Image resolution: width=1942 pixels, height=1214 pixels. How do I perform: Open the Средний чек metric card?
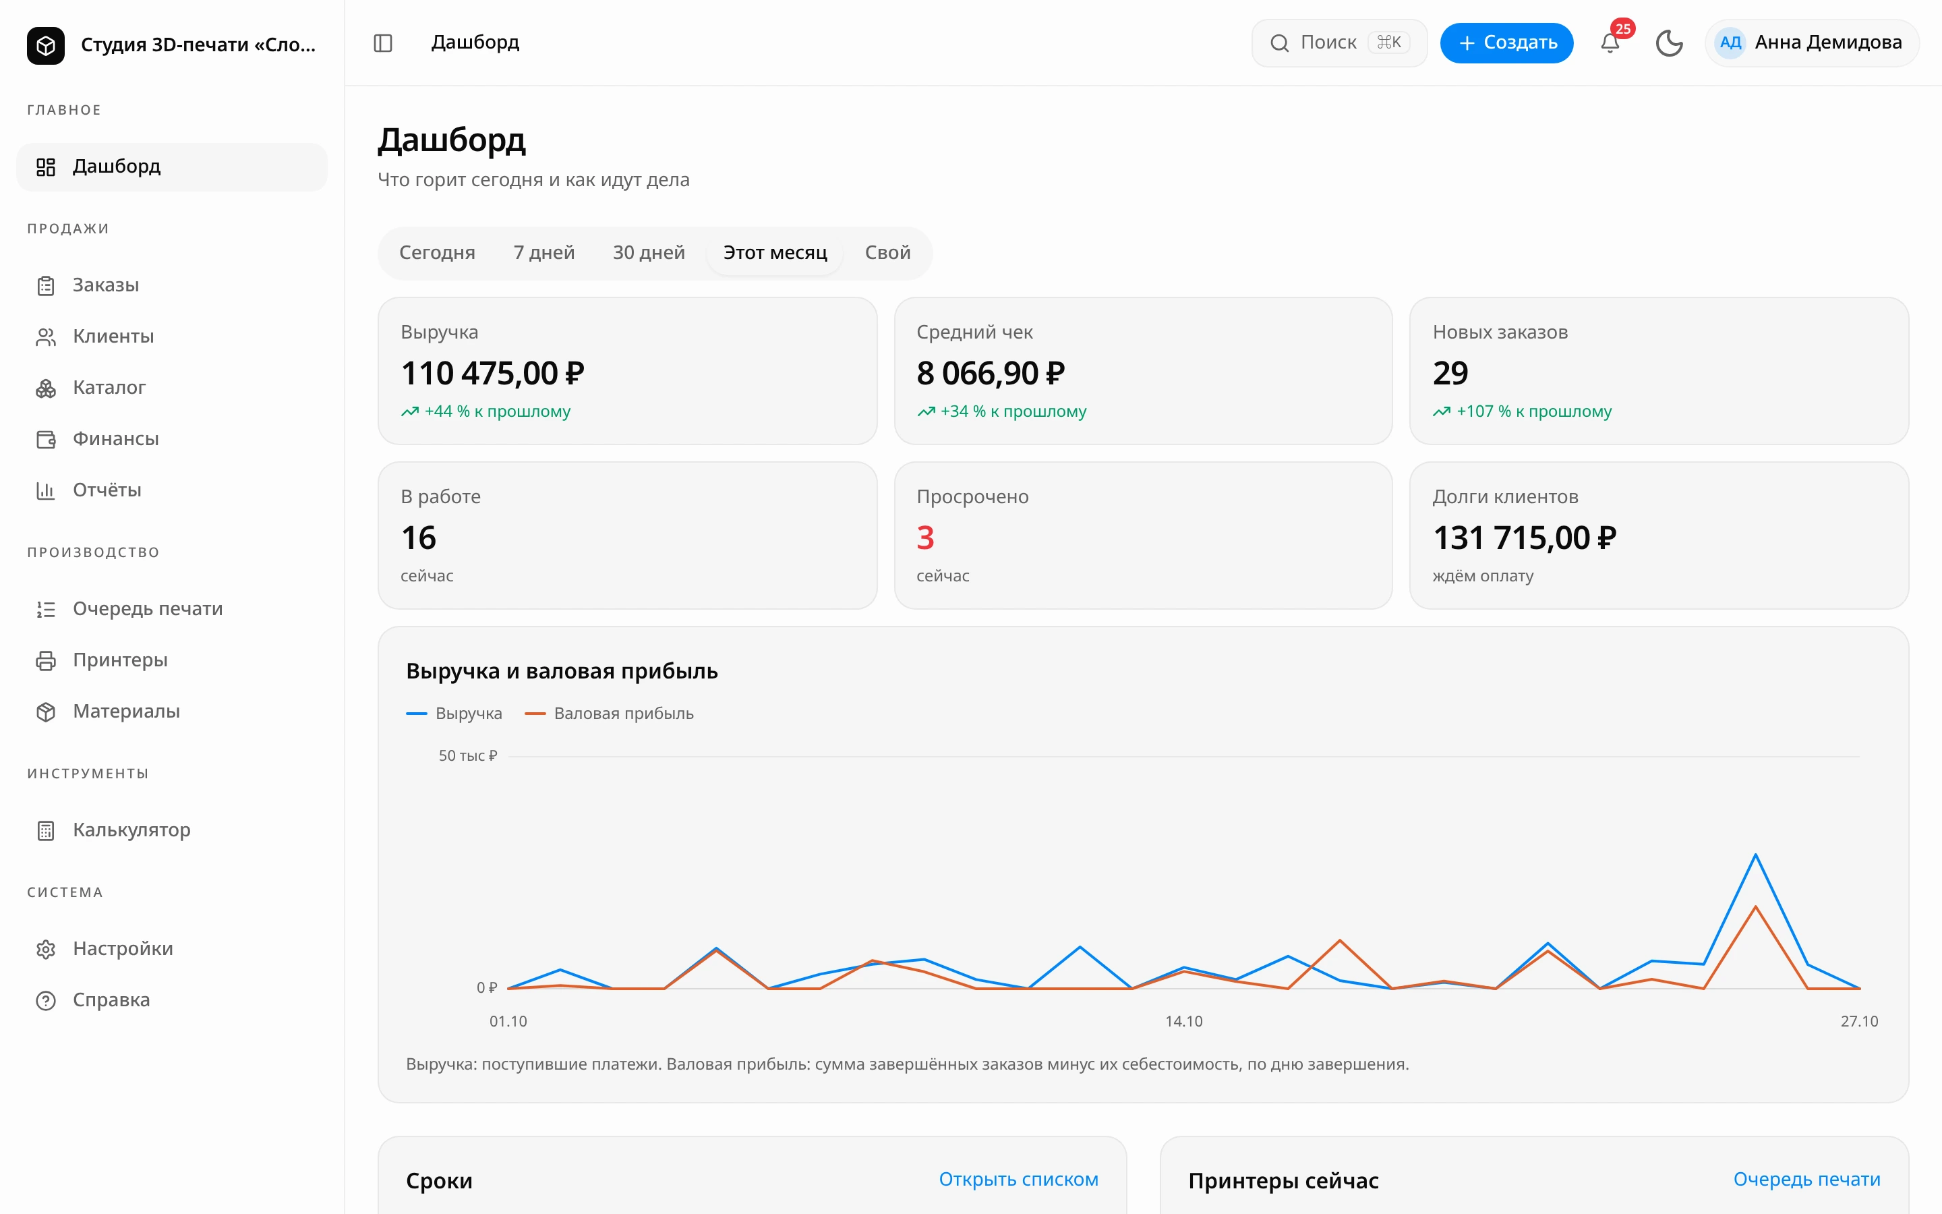[x=1143, y=371]
